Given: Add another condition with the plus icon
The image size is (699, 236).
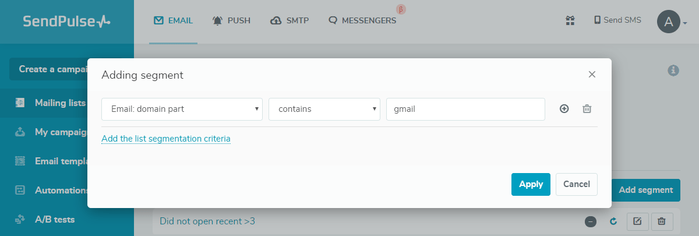Looking at the screenshot, I should [x=564, y=109].
